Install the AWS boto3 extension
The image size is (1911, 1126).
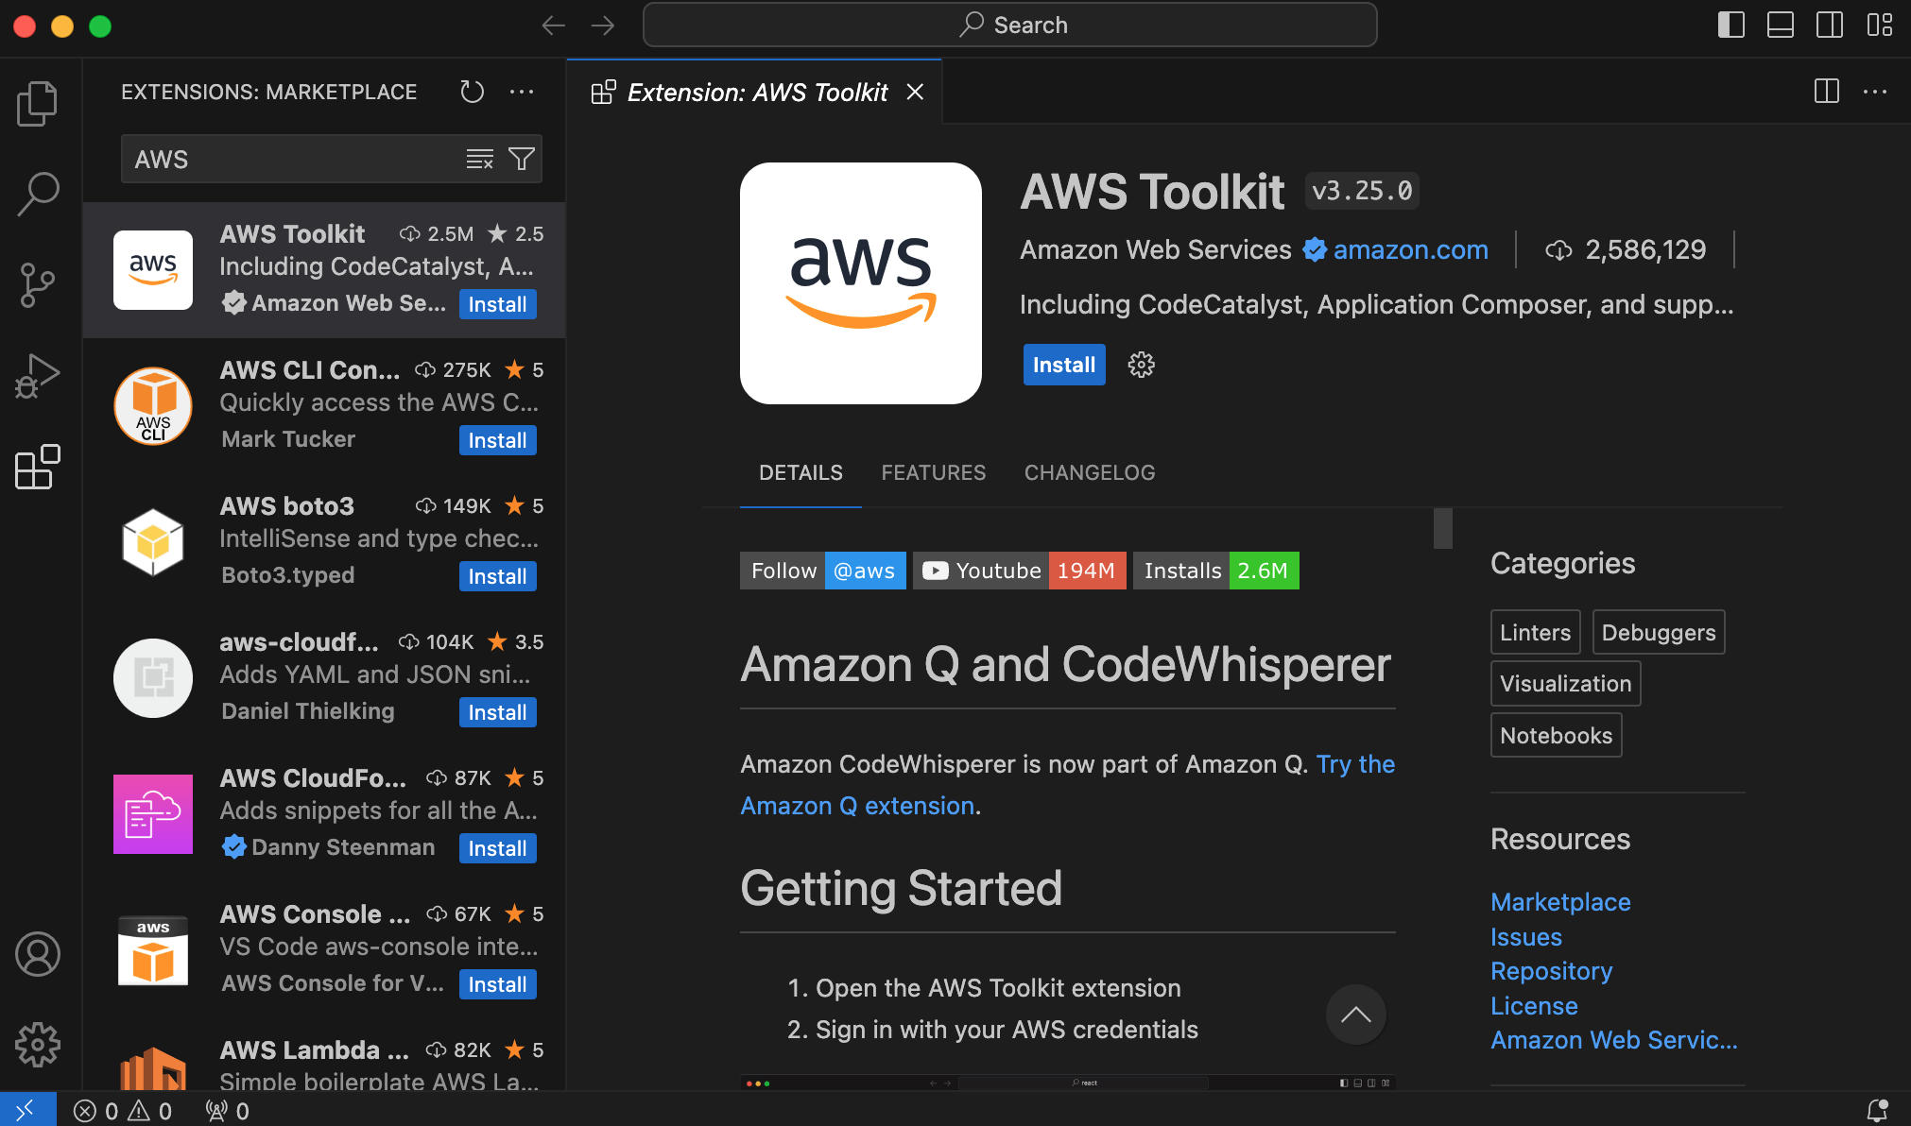coord(498,576)
